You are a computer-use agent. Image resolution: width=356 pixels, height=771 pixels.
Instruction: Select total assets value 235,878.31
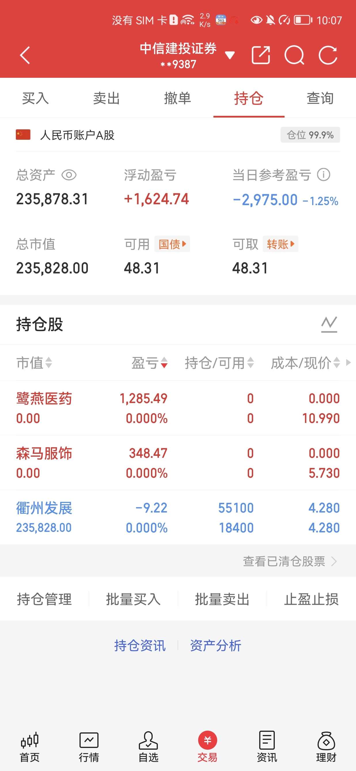click(52, 199)
